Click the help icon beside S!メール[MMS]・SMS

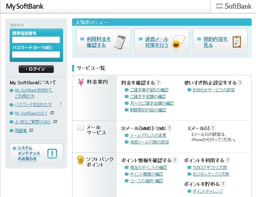[169, 128]
